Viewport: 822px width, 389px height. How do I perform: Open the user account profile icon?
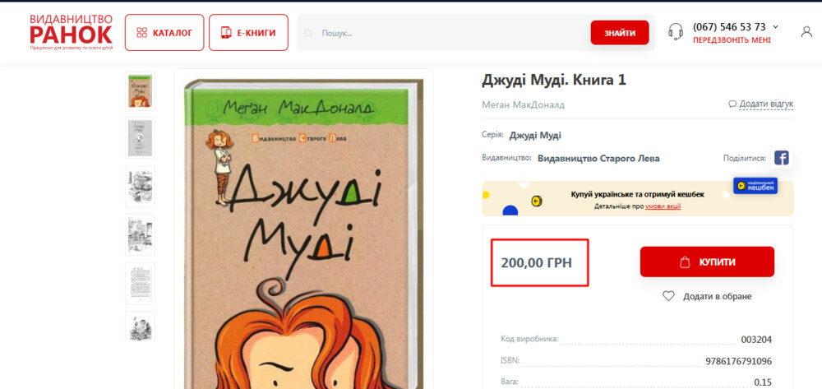coord(806,32)
